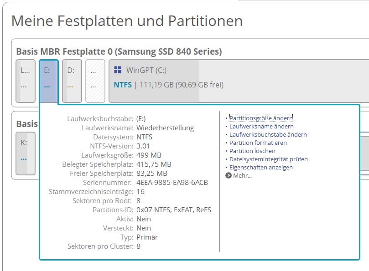The image size is (369, 271).
Task: Click the Windows logo icon on WinGPT (C:)
Action: (x=118, y=70)
